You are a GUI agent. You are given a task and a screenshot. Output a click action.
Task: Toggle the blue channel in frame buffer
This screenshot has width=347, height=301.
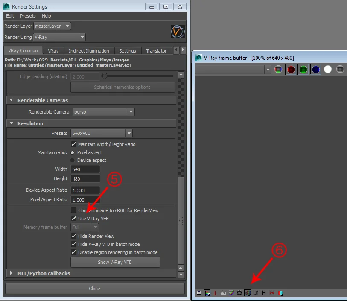click(x=315, y=70)
